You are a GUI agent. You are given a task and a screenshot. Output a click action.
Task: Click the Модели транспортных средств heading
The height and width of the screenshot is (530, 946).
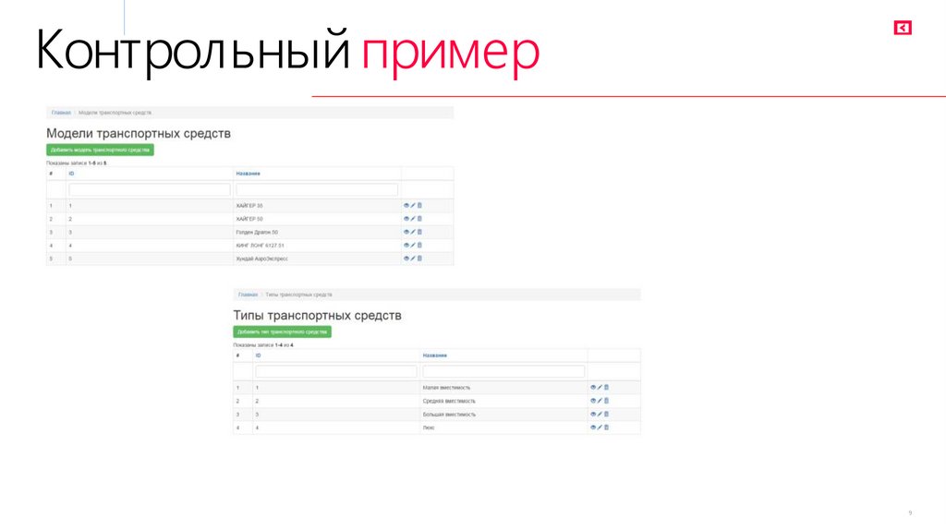pos(139,133)
